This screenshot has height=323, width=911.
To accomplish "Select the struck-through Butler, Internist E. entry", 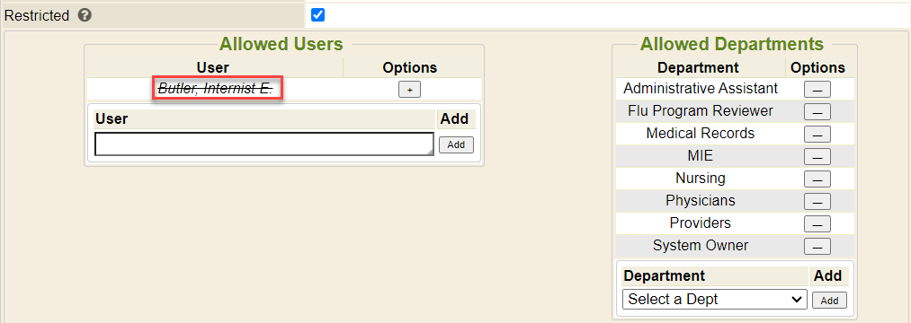I will tap(216, 89).
